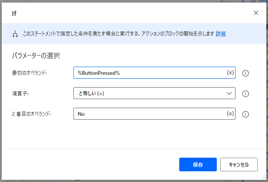Click the variable picker {x} in second operand field
Screen dimensions: 268x182
pos(230,114)
